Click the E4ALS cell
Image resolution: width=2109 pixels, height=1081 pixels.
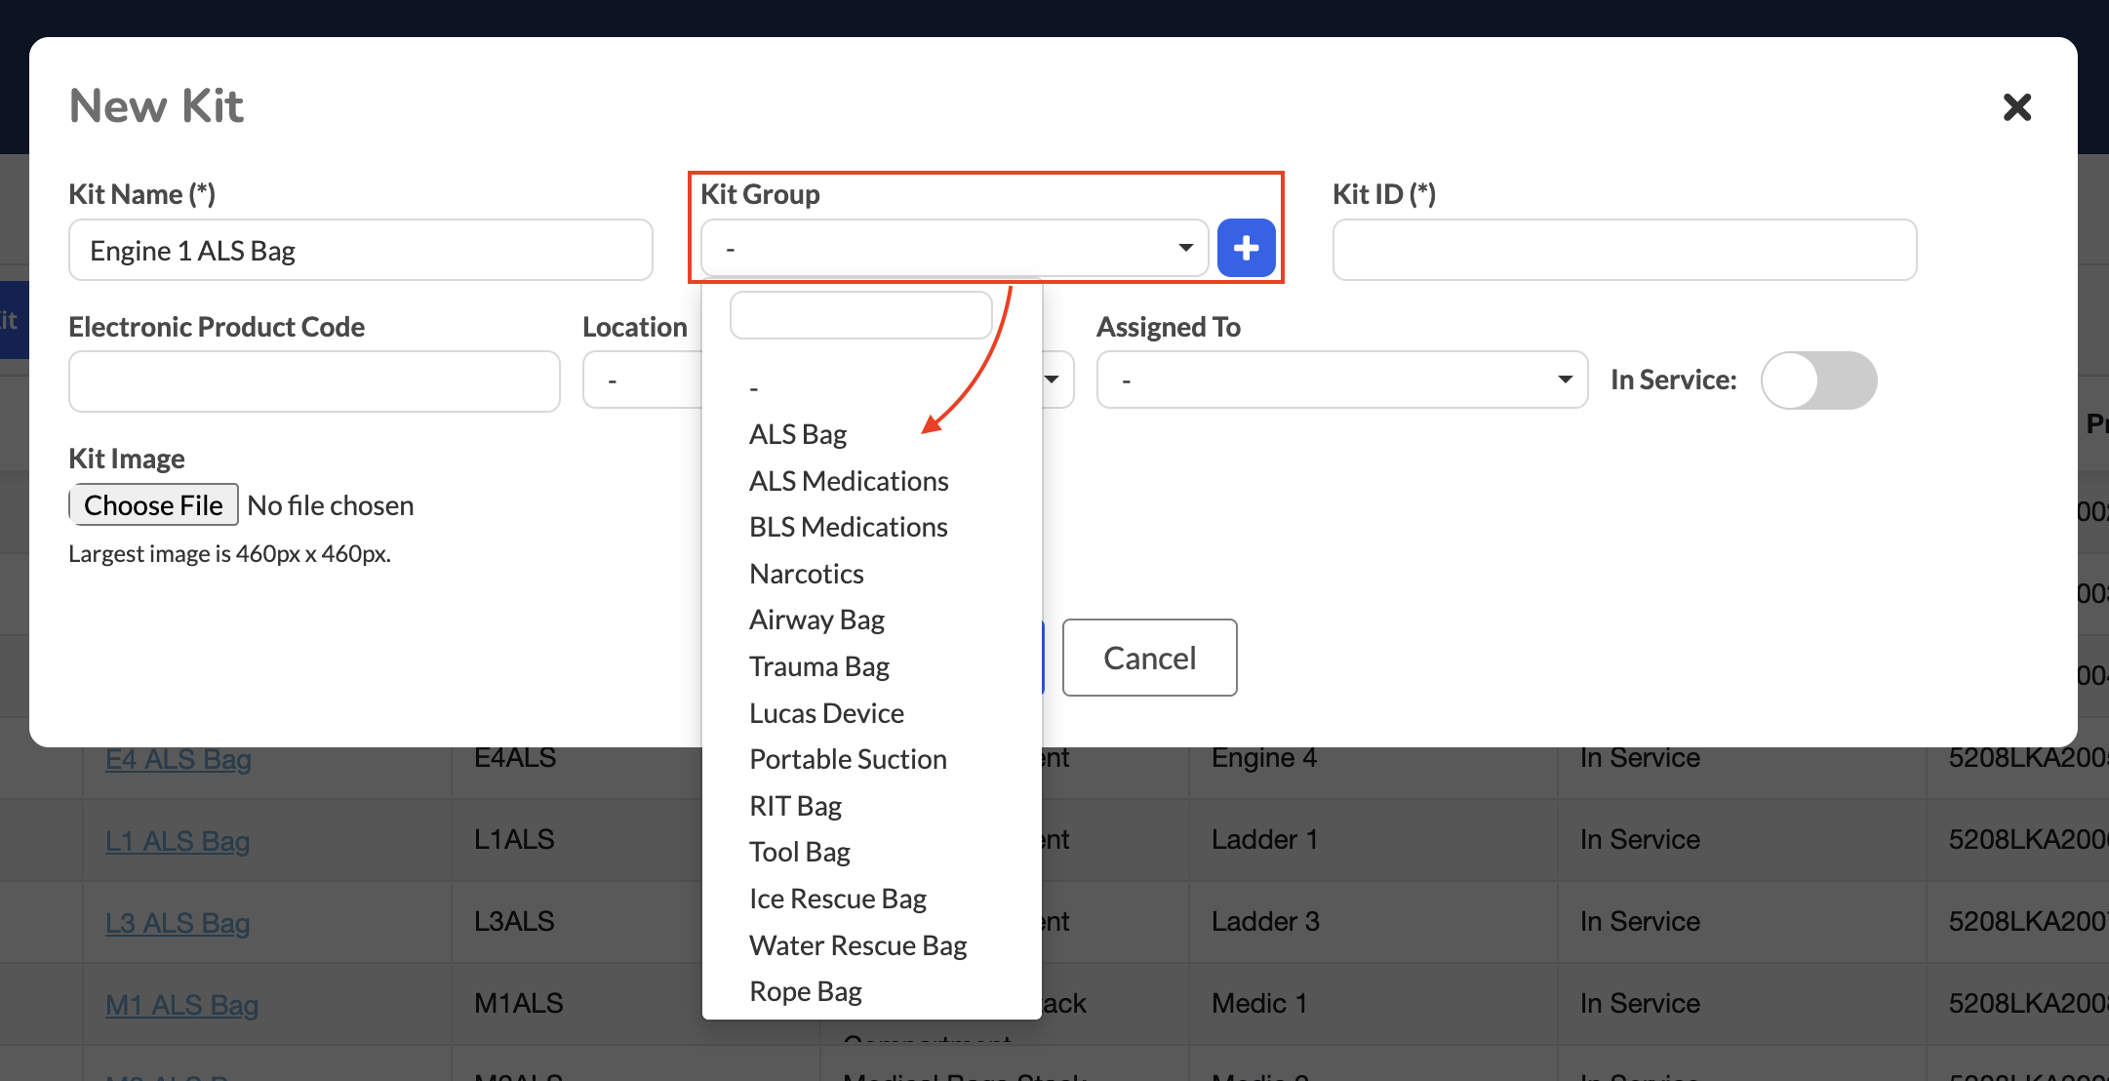(515, 758)
